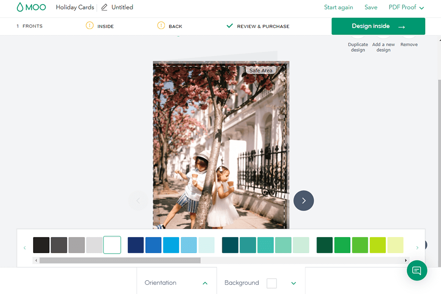Click the right arrow of swatch scrollbar
The width and height of the screenshot is (441, 294).
406,260
